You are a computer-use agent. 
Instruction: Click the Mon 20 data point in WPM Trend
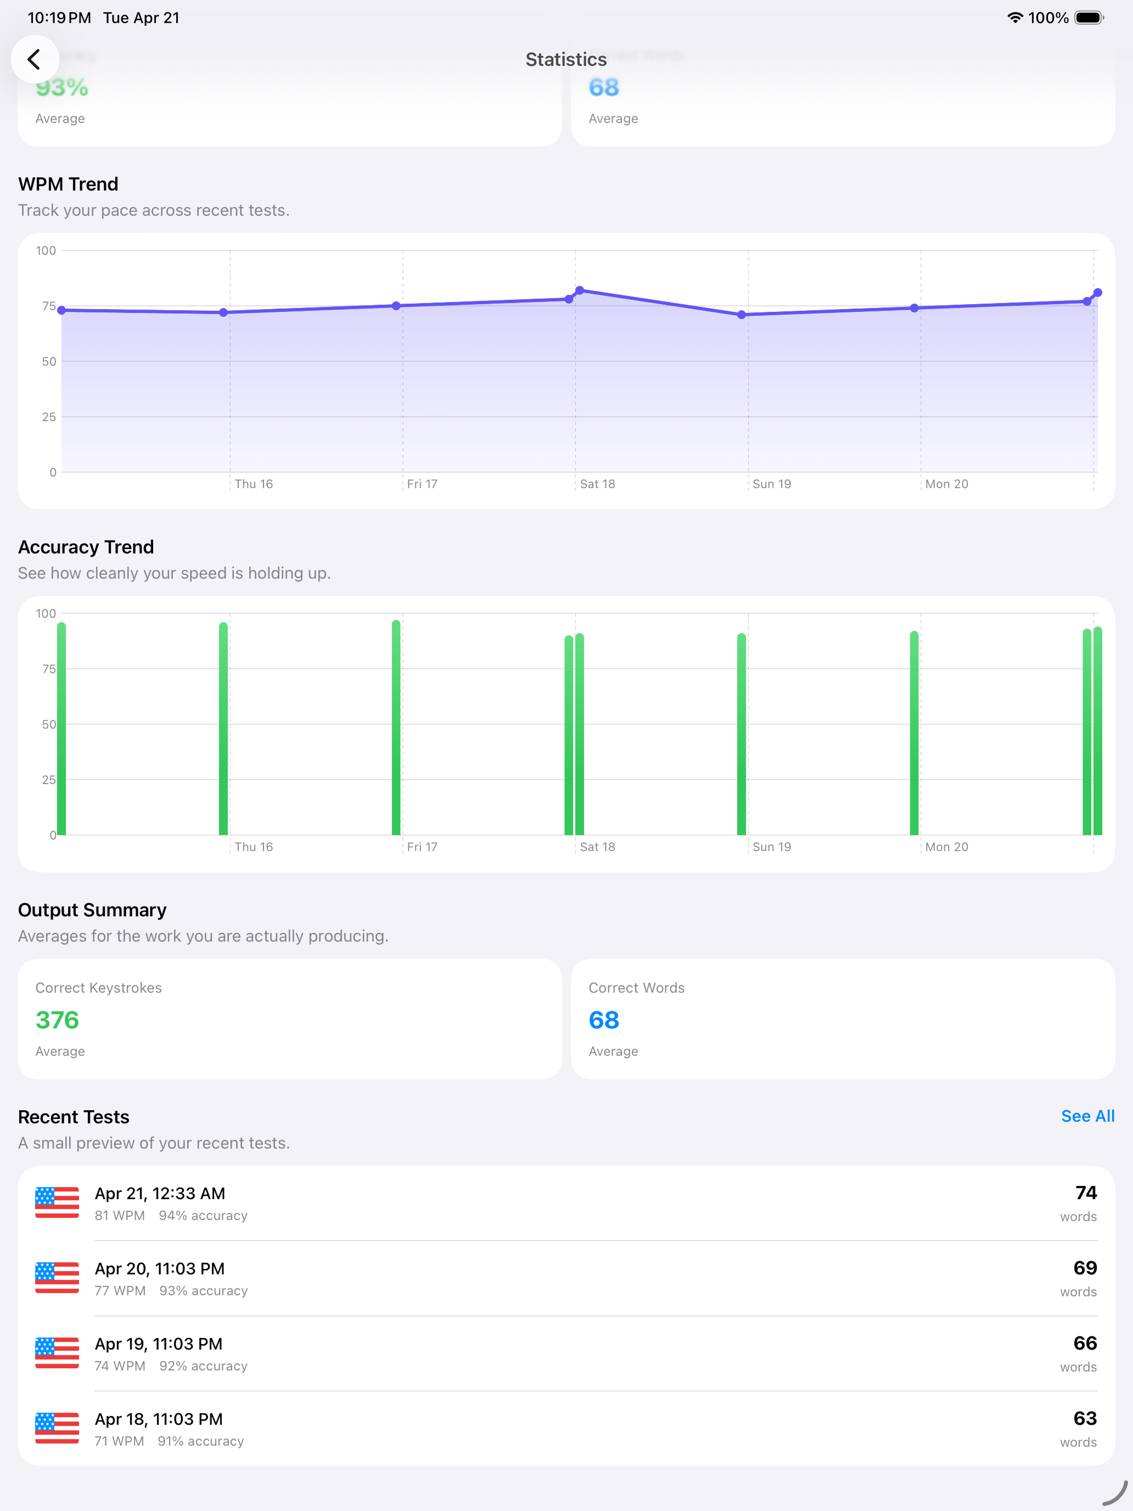click(x=915, y=308)
